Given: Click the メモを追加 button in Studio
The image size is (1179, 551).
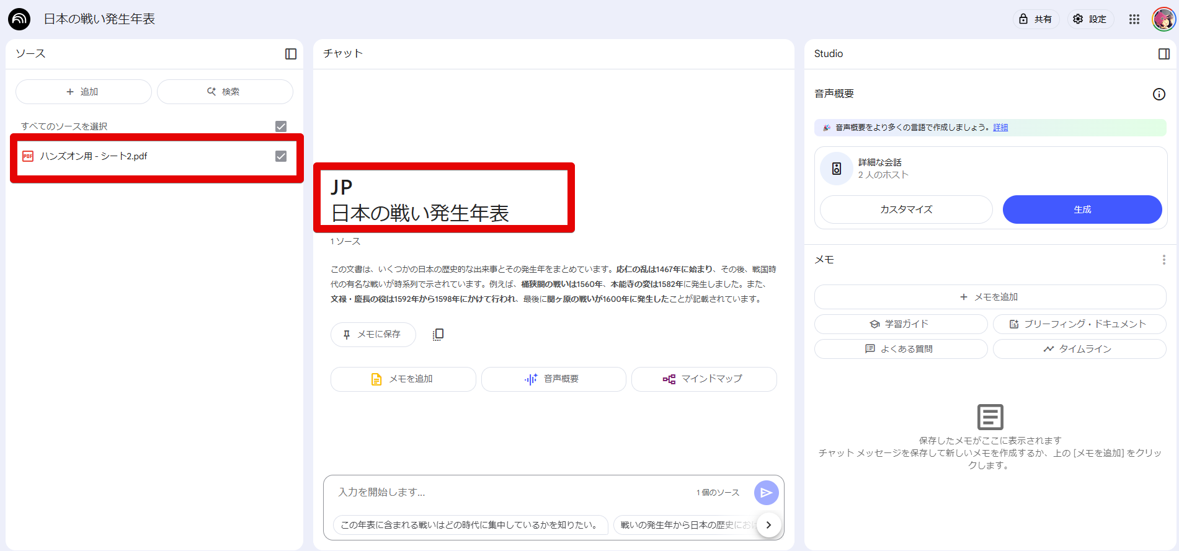Looking at the screenshot, I should pyautogui.click(x=990, y=297).
